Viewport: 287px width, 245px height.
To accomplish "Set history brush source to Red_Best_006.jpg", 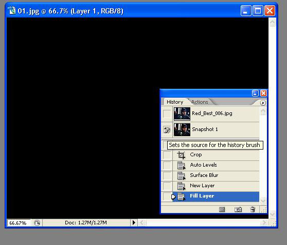I will tap(167, 113).
